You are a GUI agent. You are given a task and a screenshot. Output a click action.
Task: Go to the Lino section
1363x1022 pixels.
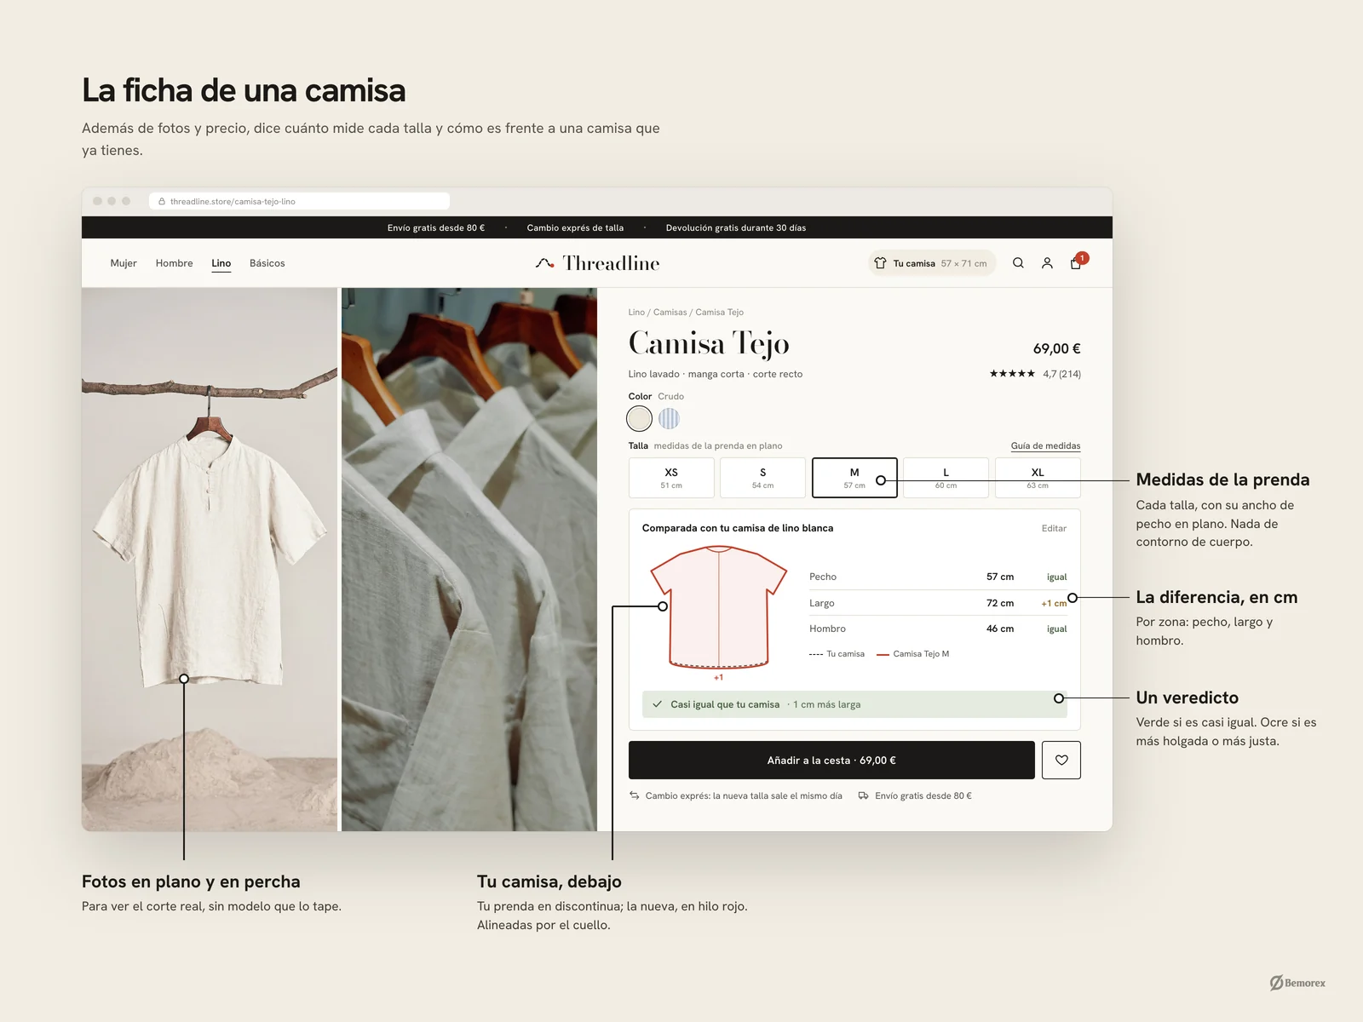(221, 263)
